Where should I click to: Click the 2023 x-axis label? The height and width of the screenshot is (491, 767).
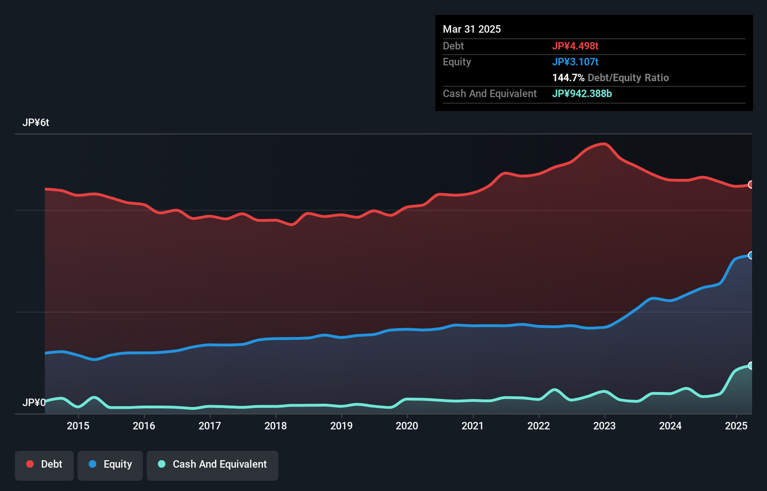604,426
